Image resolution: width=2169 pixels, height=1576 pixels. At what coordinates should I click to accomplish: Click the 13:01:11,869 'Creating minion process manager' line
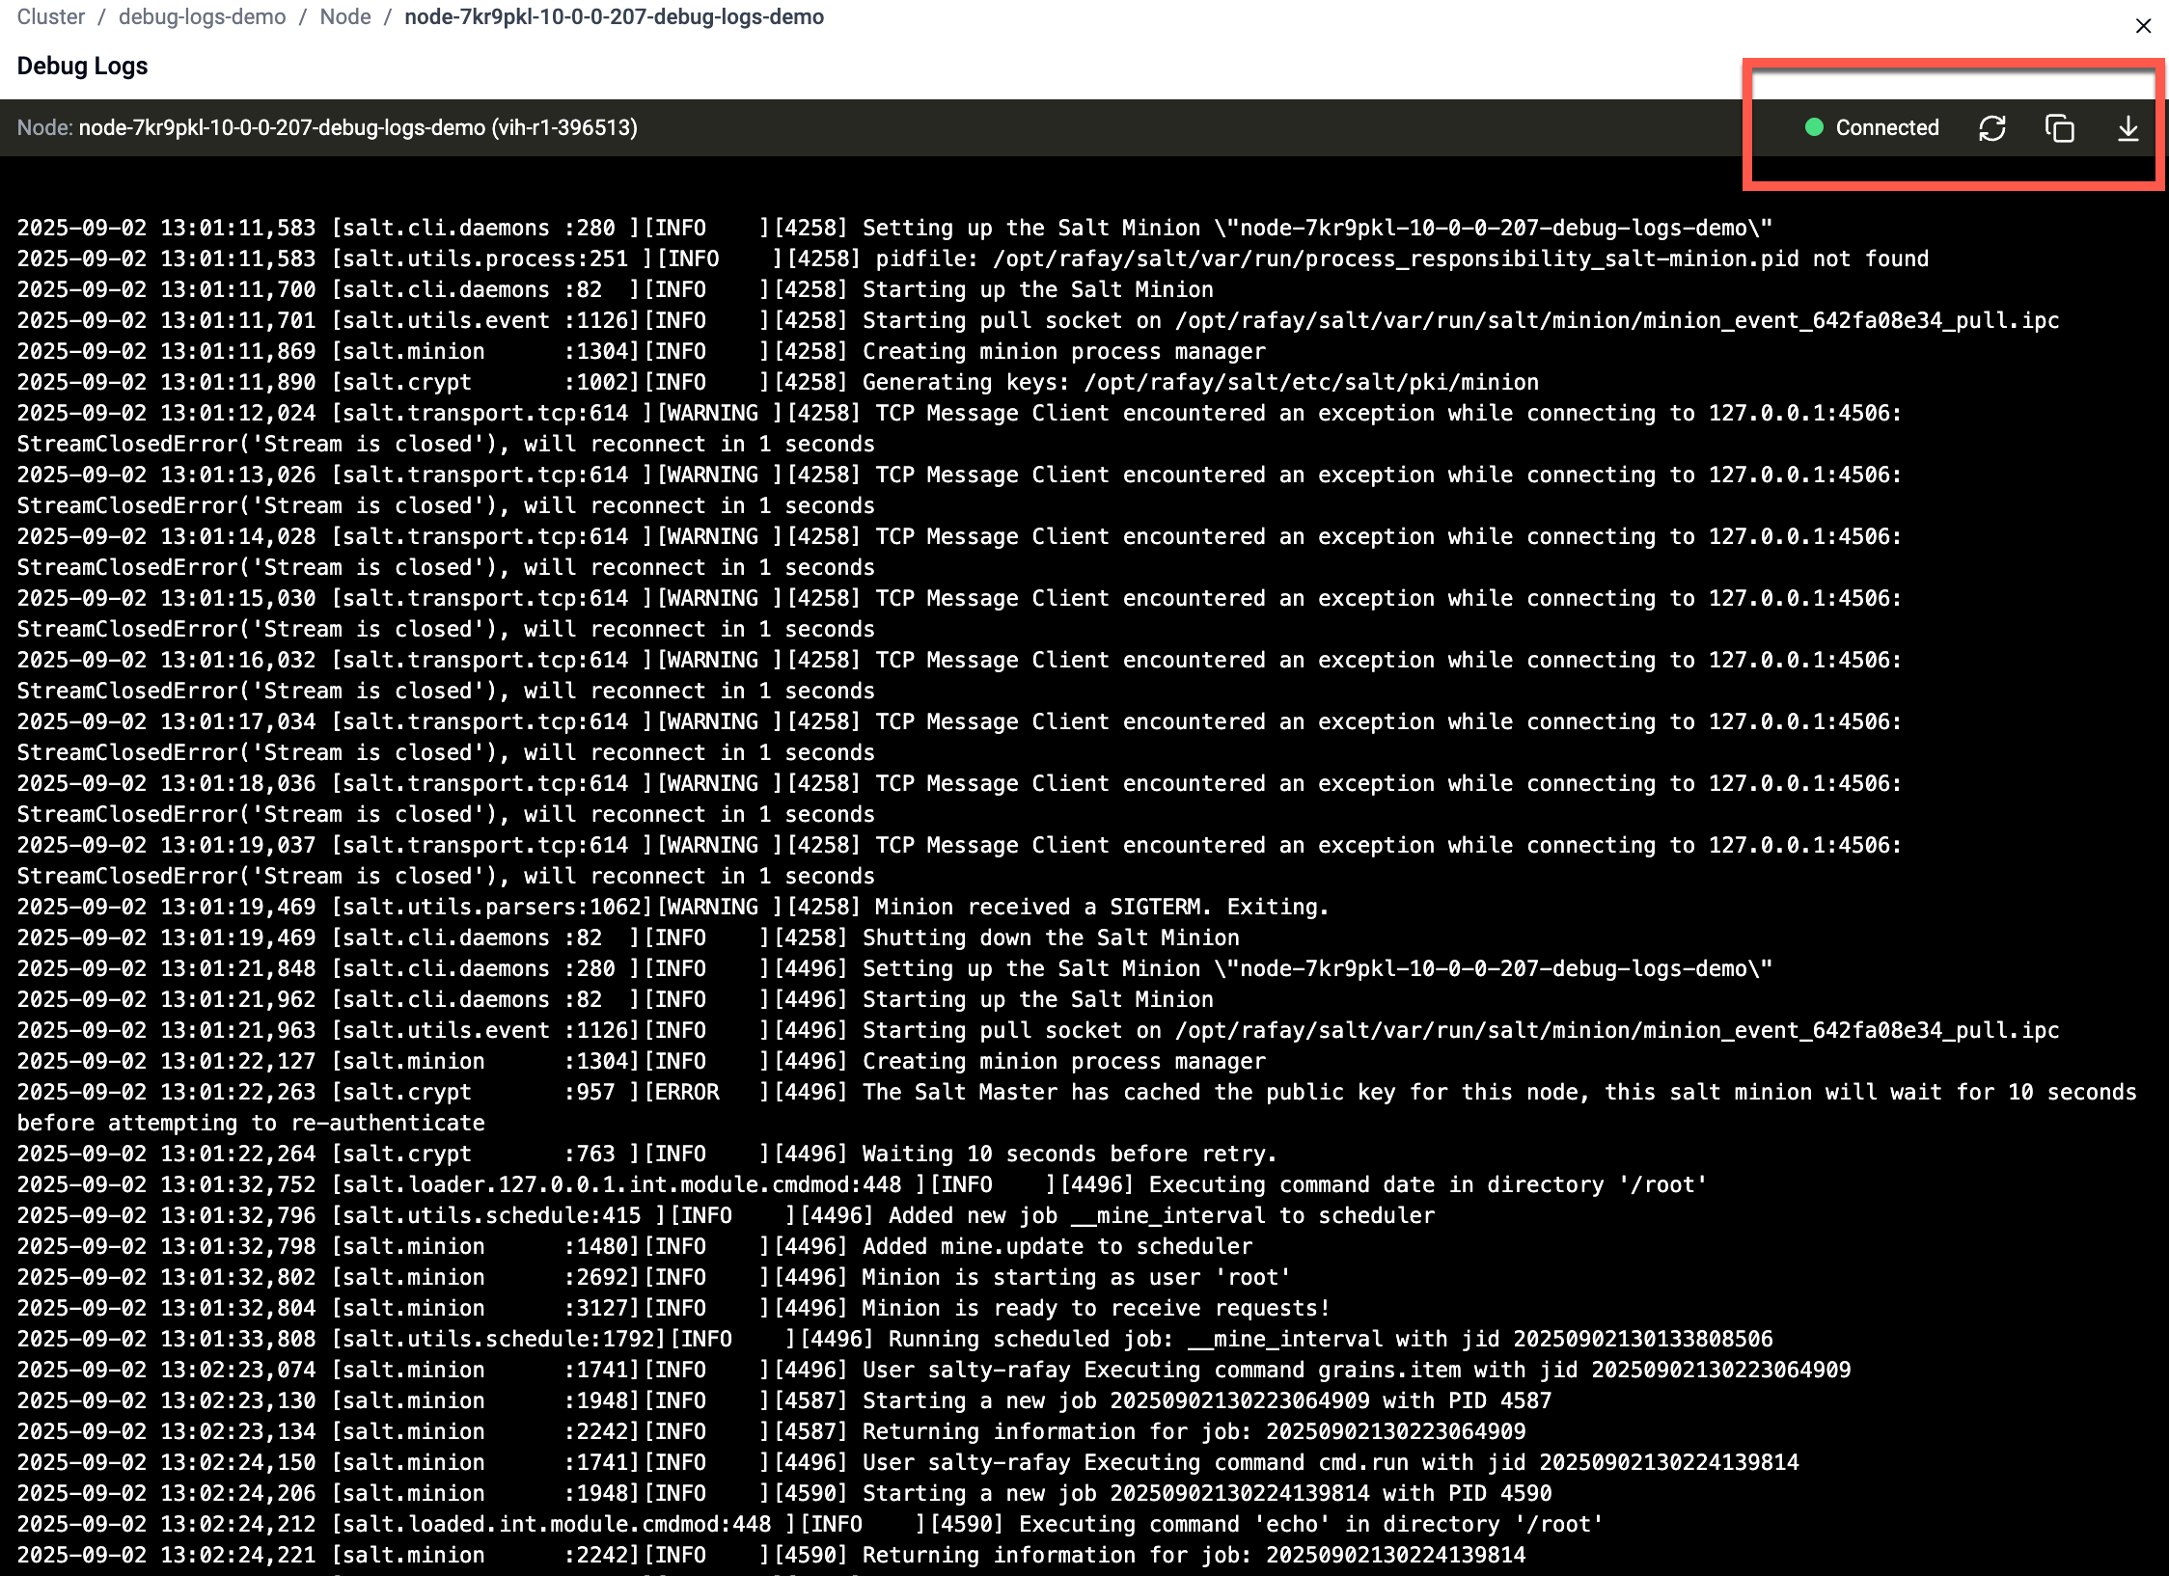642,351
